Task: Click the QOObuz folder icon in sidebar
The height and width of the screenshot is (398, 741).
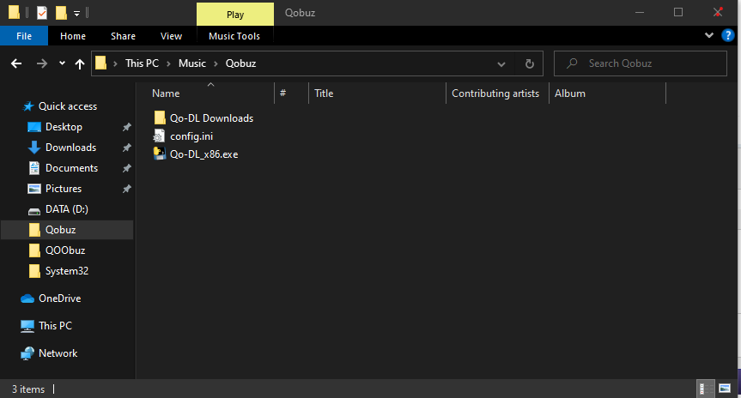Action: 34,250
